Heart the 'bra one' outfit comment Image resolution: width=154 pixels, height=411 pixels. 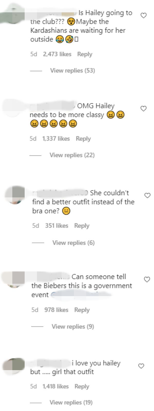(x=147, y=196)
